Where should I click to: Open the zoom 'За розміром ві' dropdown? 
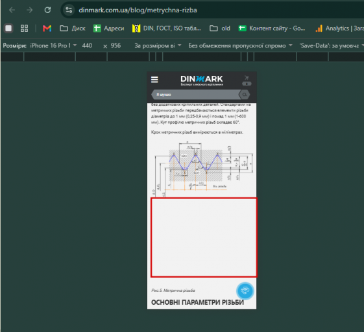click(x=158, y=45)
